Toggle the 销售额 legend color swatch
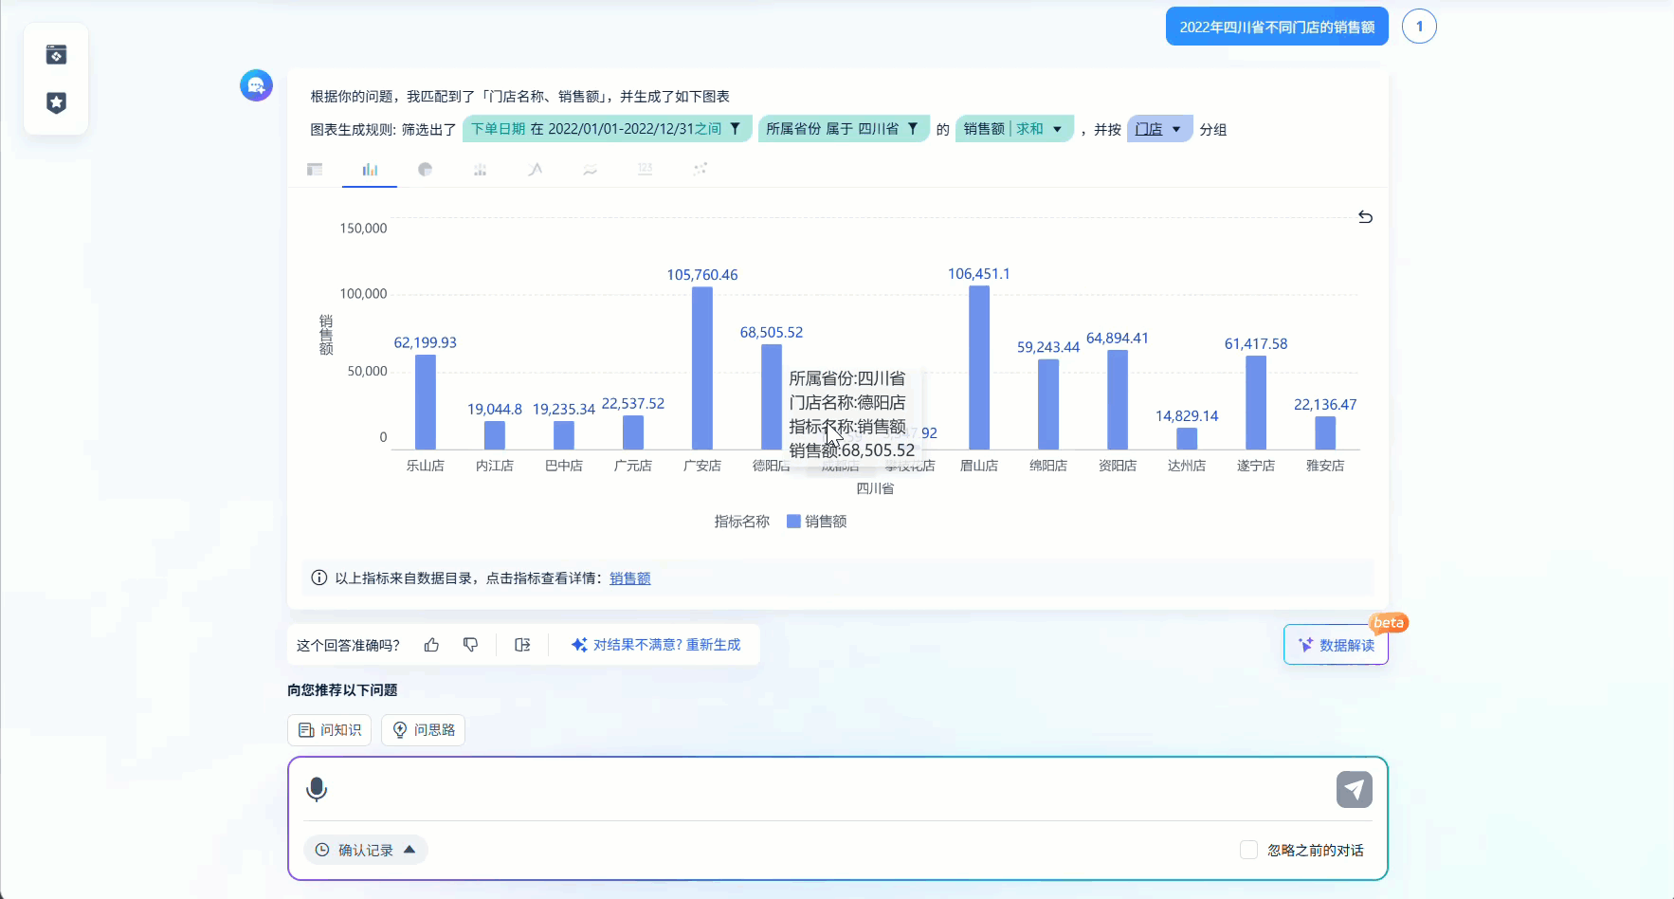Viewport: 1674px width, 899px height. click(794, 522)
